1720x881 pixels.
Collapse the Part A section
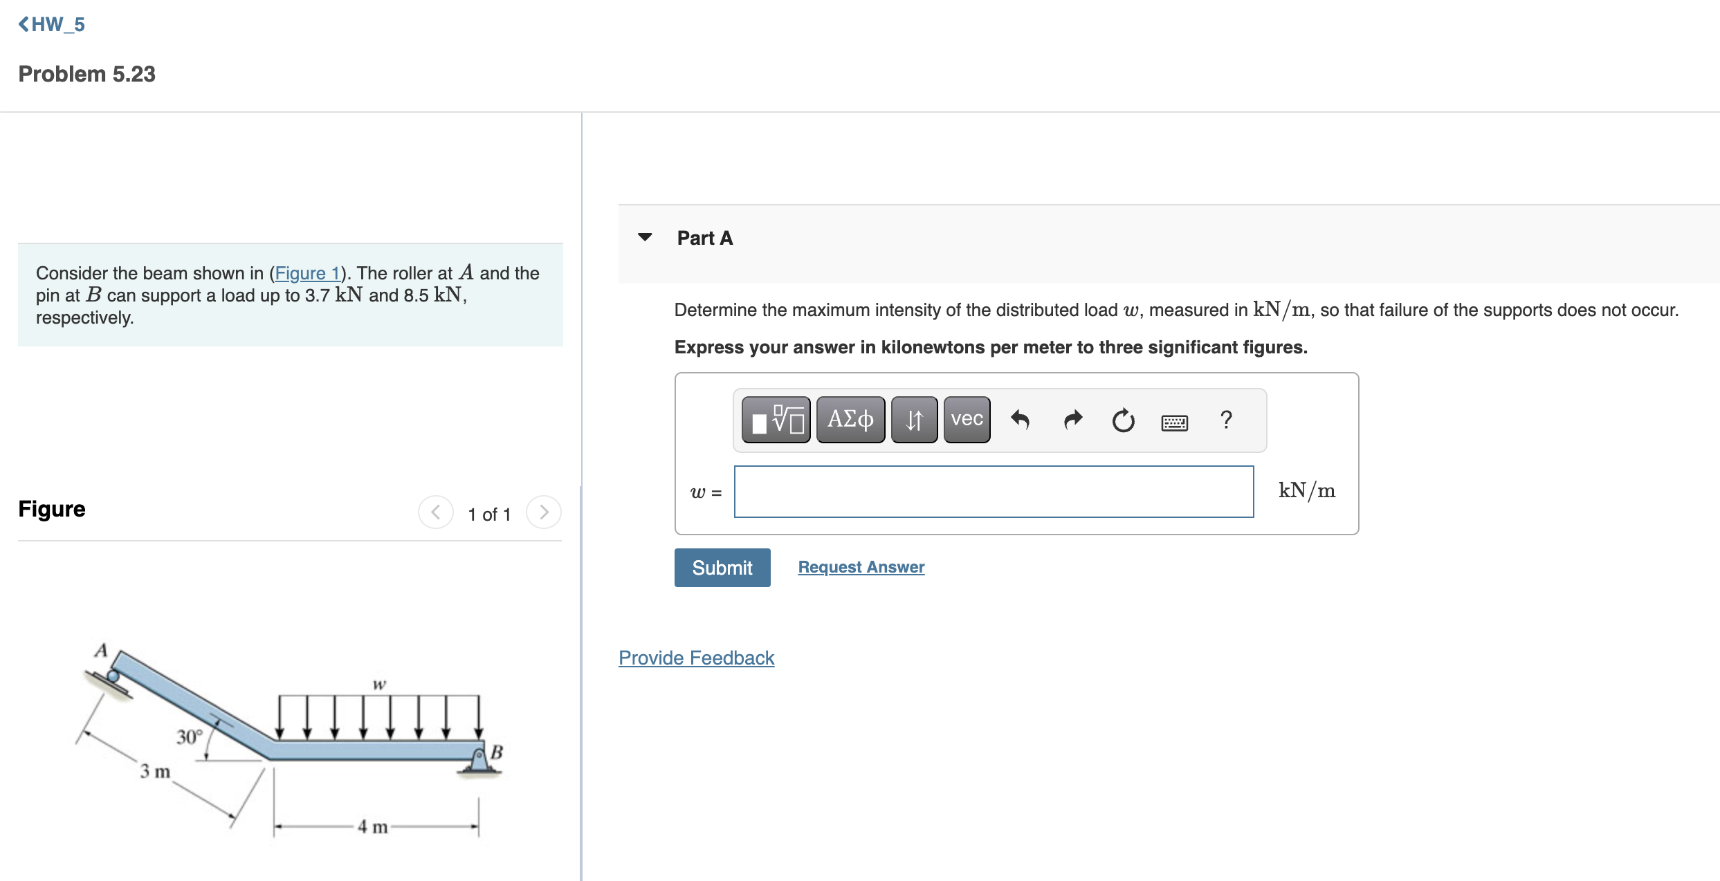[645, 237]
